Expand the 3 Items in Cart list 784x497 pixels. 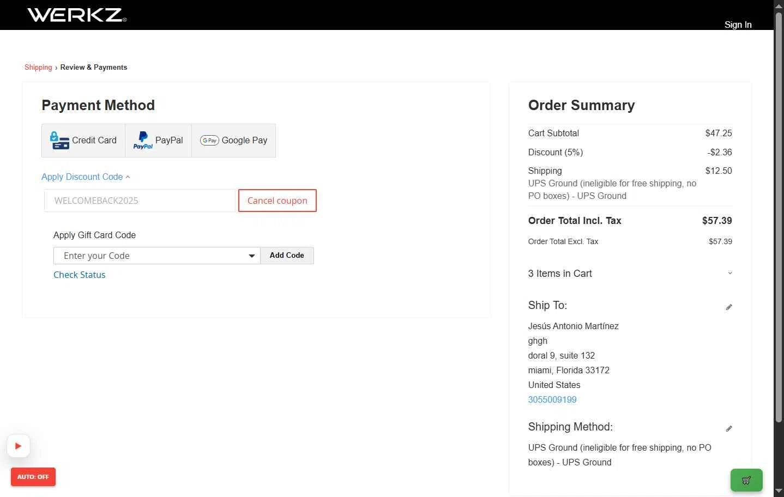pyautogui.click(x=630, y=274)
